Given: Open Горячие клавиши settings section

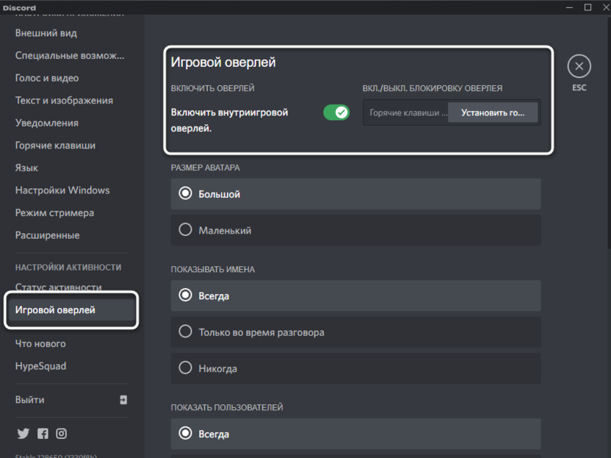Looking at the screenshot, I should [55, 146].
